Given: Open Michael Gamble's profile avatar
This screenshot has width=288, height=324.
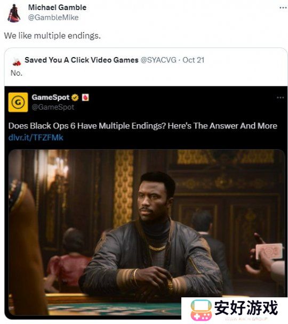Looking at the screenshot, I should pos(14,13).
